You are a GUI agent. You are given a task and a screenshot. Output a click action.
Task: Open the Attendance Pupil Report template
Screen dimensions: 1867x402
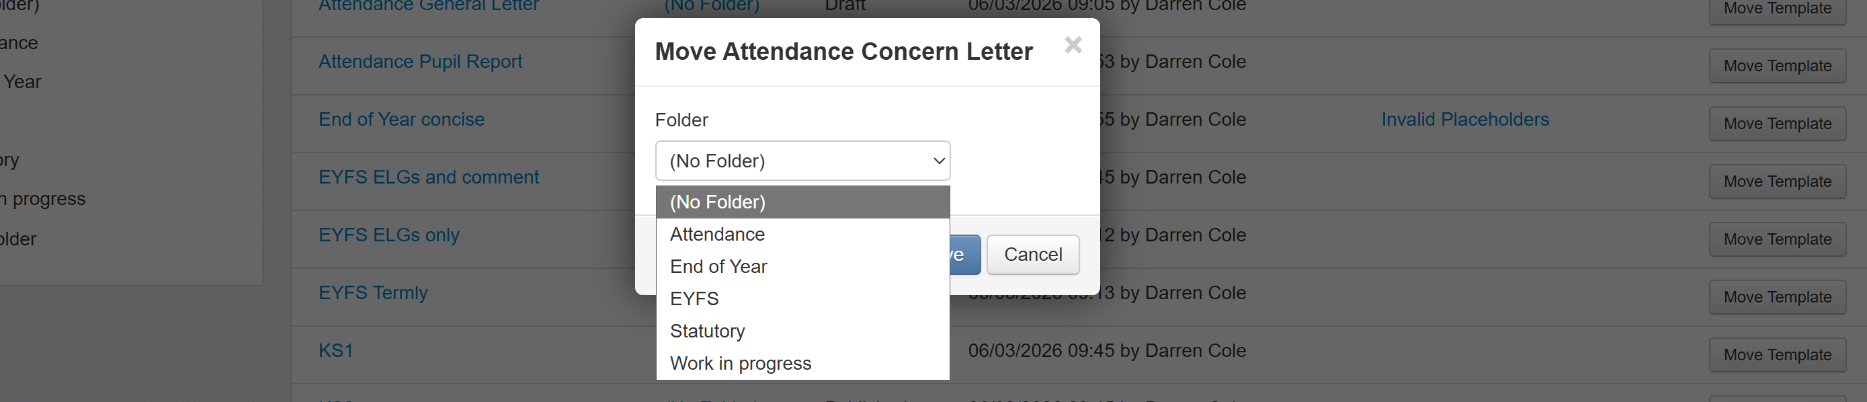click(x=420, y=62)
